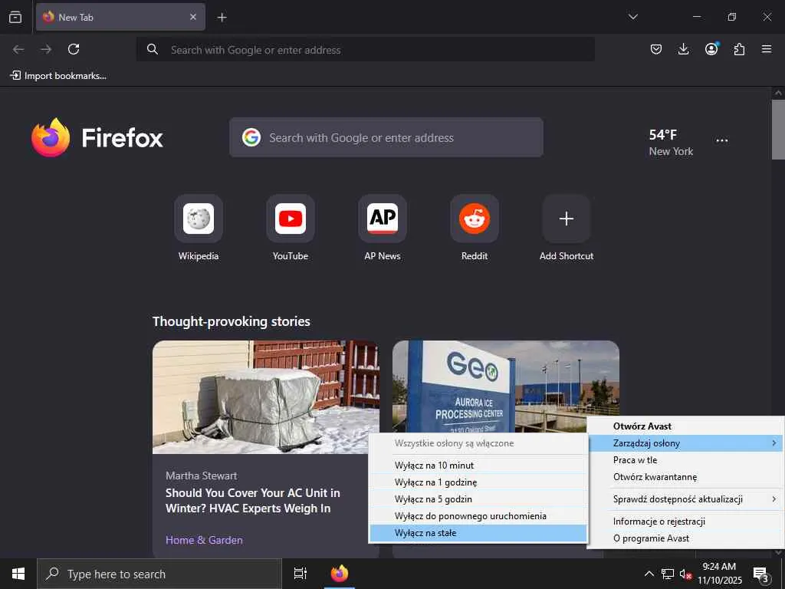The image size is (785, 589).
Task: Go forward with the forward arrow
Action: coord(46,49)
